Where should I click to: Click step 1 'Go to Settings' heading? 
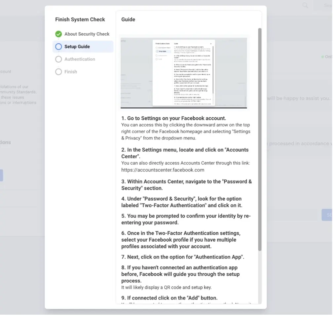tap(173, 118)
